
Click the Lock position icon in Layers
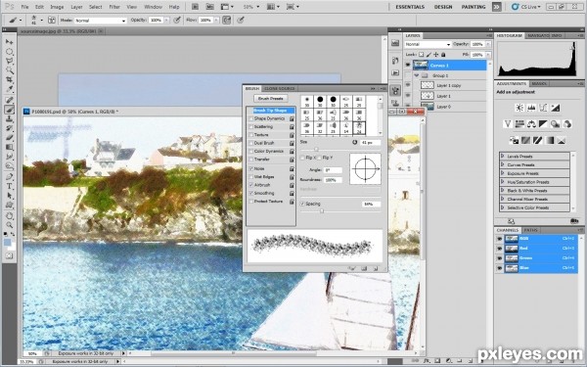[435, 55]
